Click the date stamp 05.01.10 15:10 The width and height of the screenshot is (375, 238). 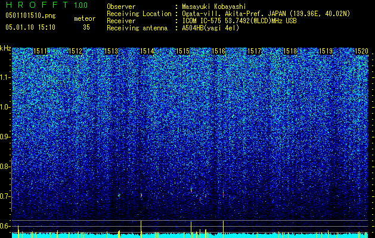point(30,27)
